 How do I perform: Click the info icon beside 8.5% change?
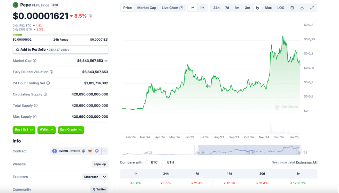[x=90, y=16]
